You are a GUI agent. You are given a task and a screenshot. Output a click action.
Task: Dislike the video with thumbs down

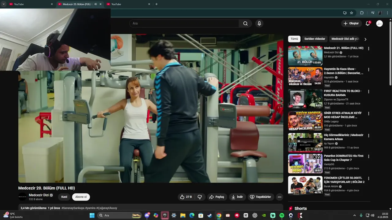200,197
